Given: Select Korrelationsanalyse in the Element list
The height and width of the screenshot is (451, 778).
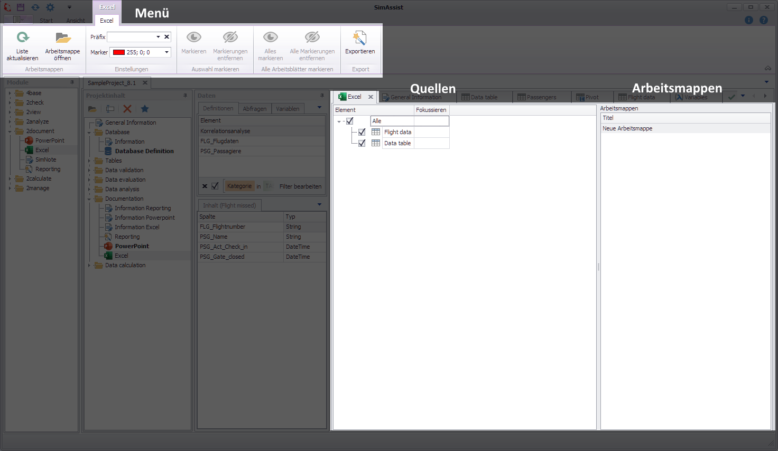Looking at the screenshot, I should point(262,131).
